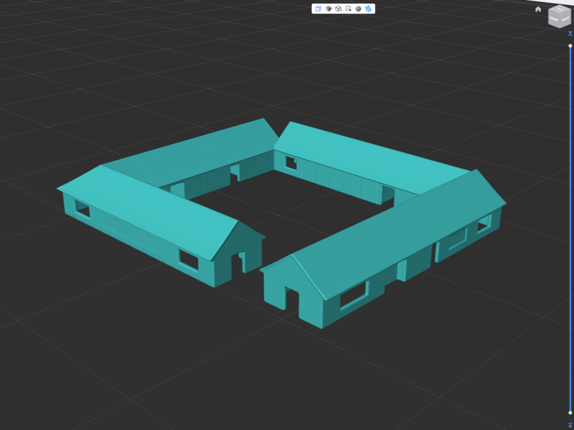Open the shaded display mode menu

(x=328, y=9)
